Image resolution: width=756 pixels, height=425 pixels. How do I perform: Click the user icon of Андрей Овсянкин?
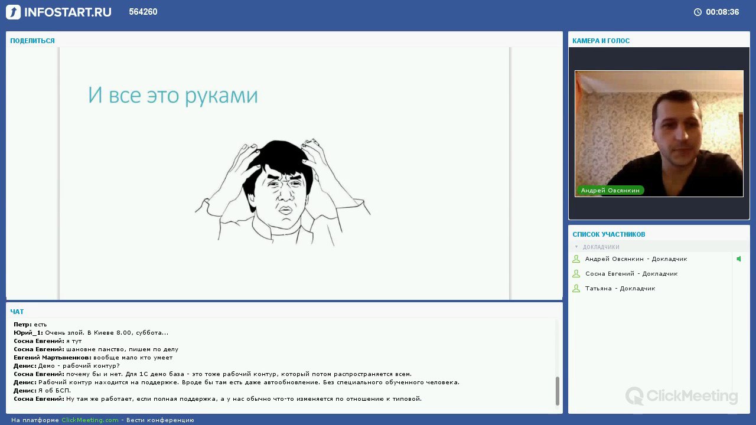(x=576, y=259)
